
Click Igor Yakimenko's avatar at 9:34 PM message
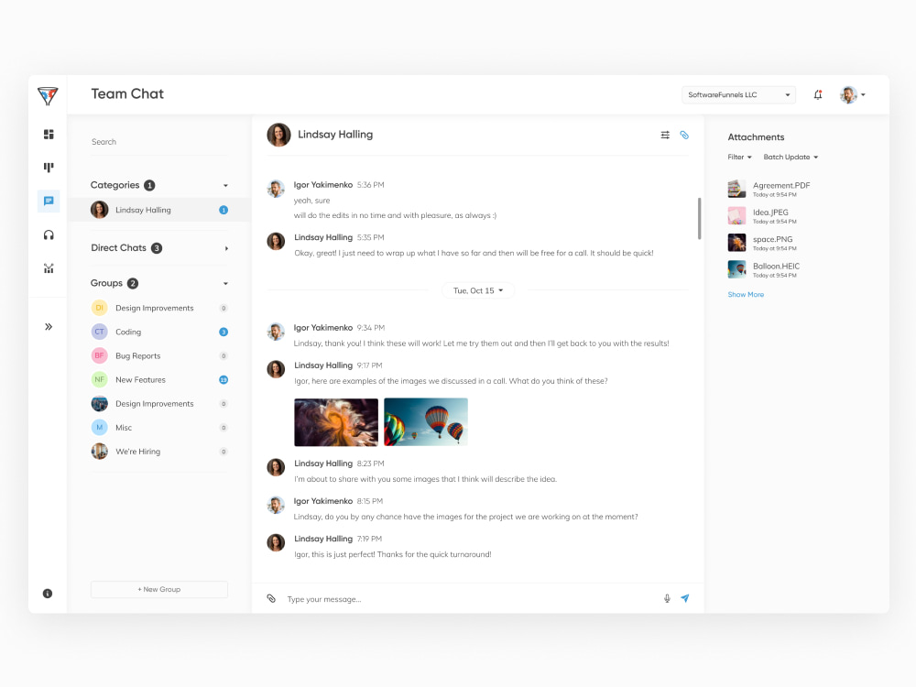pyautogui.click(x=276, y=332)
